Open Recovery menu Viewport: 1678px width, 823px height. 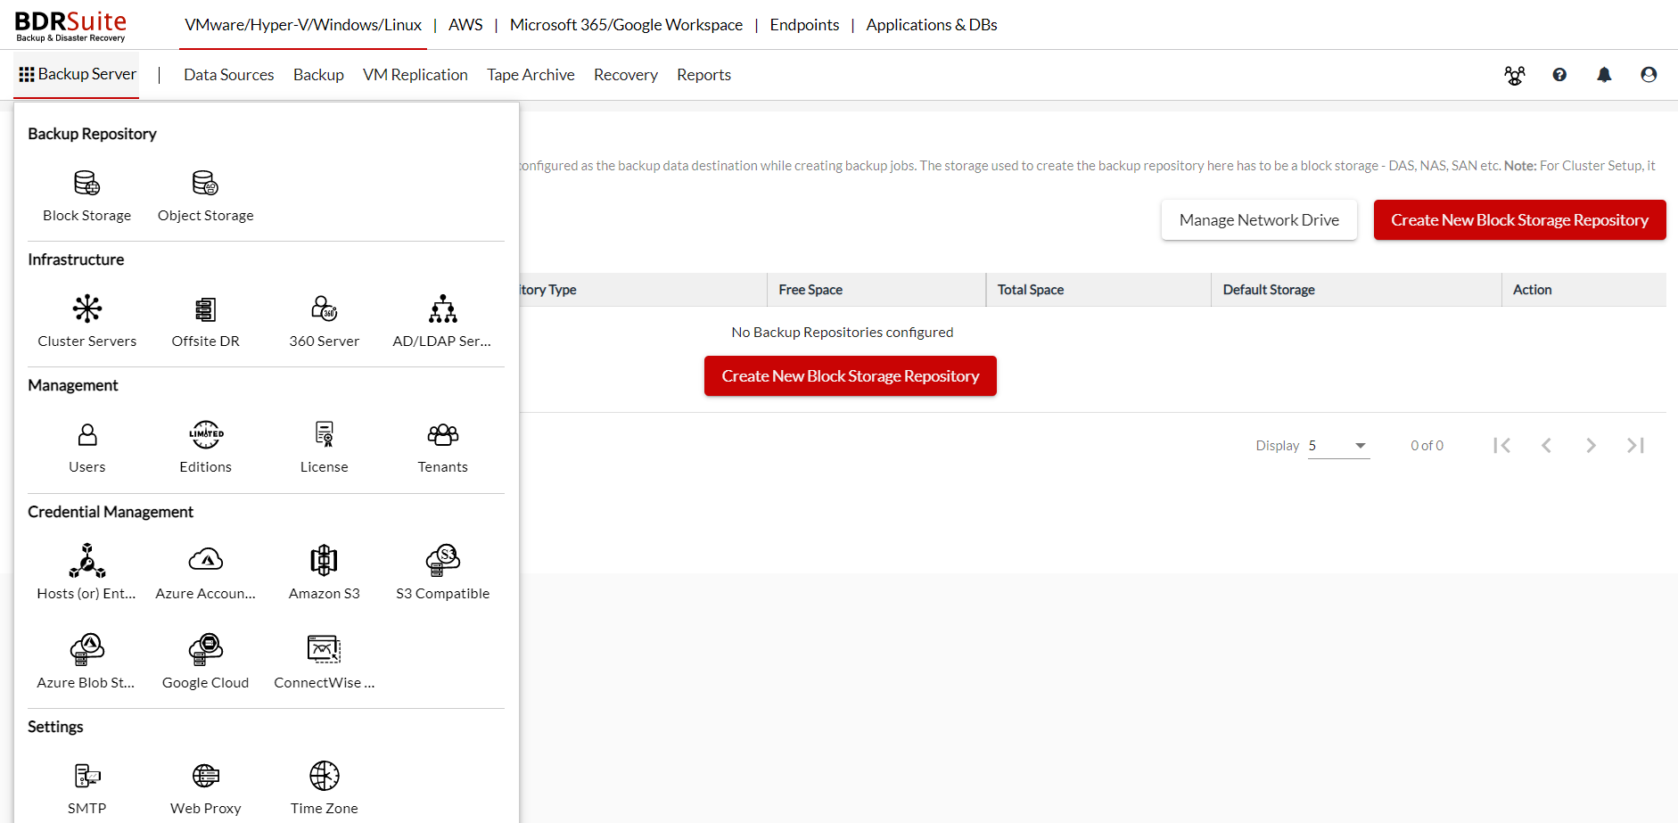tap(626, 75)
